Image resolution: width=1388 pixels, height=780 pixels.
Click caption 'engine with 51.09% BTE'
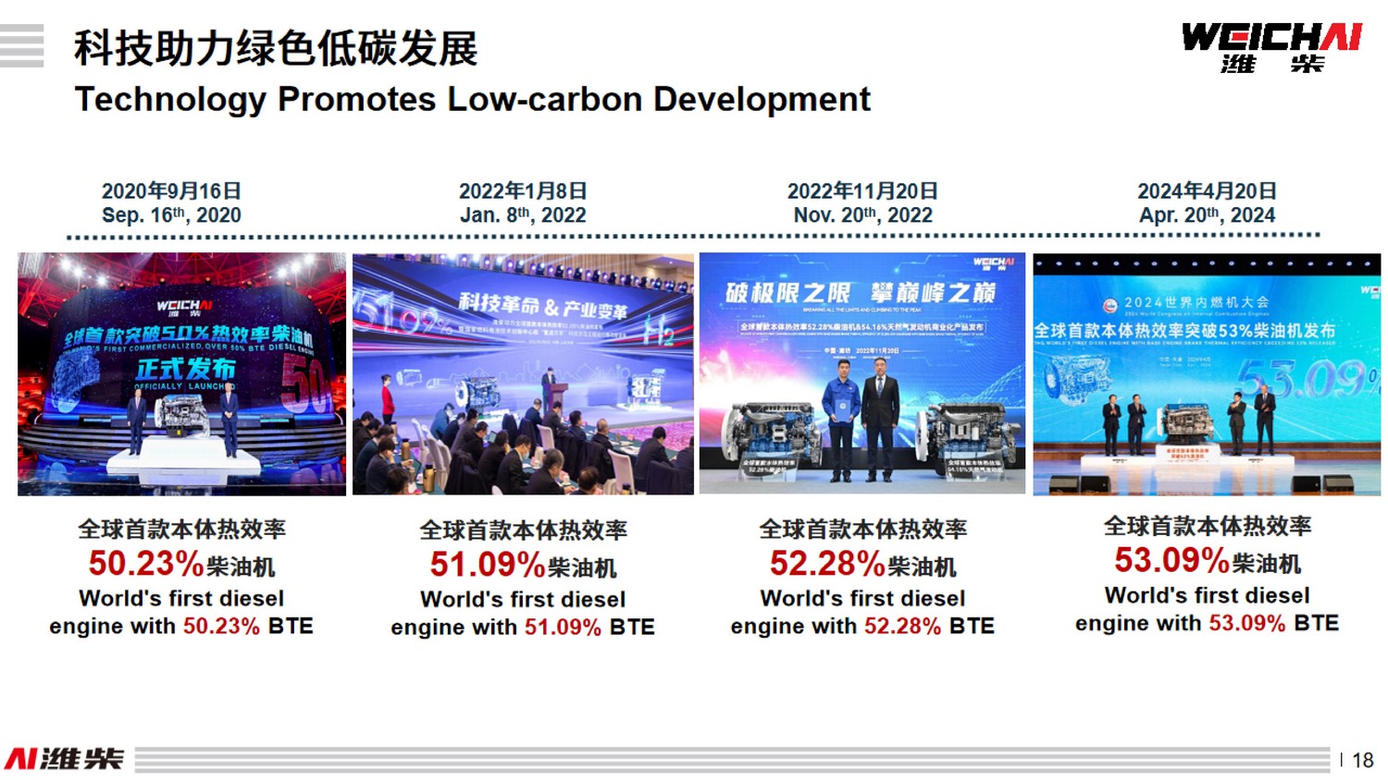point(523,628)
